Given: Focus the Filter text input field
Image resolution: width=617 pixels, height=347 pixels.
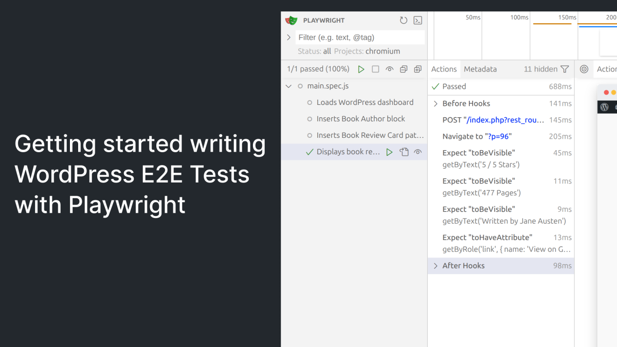Looking at the screenshot, I should [x=360, y=37].
